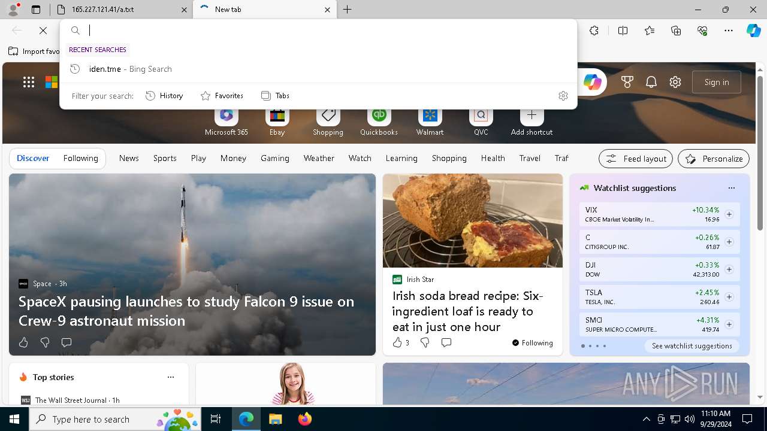Open the SpaceX Falcon 9 headline
767x431 pixels.
(x=186, y=311)
